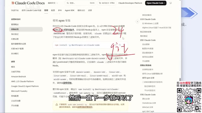Screen dimensions: 202x113
Task: Click the Open Claude Code button
Action: [x=156, y=3]
